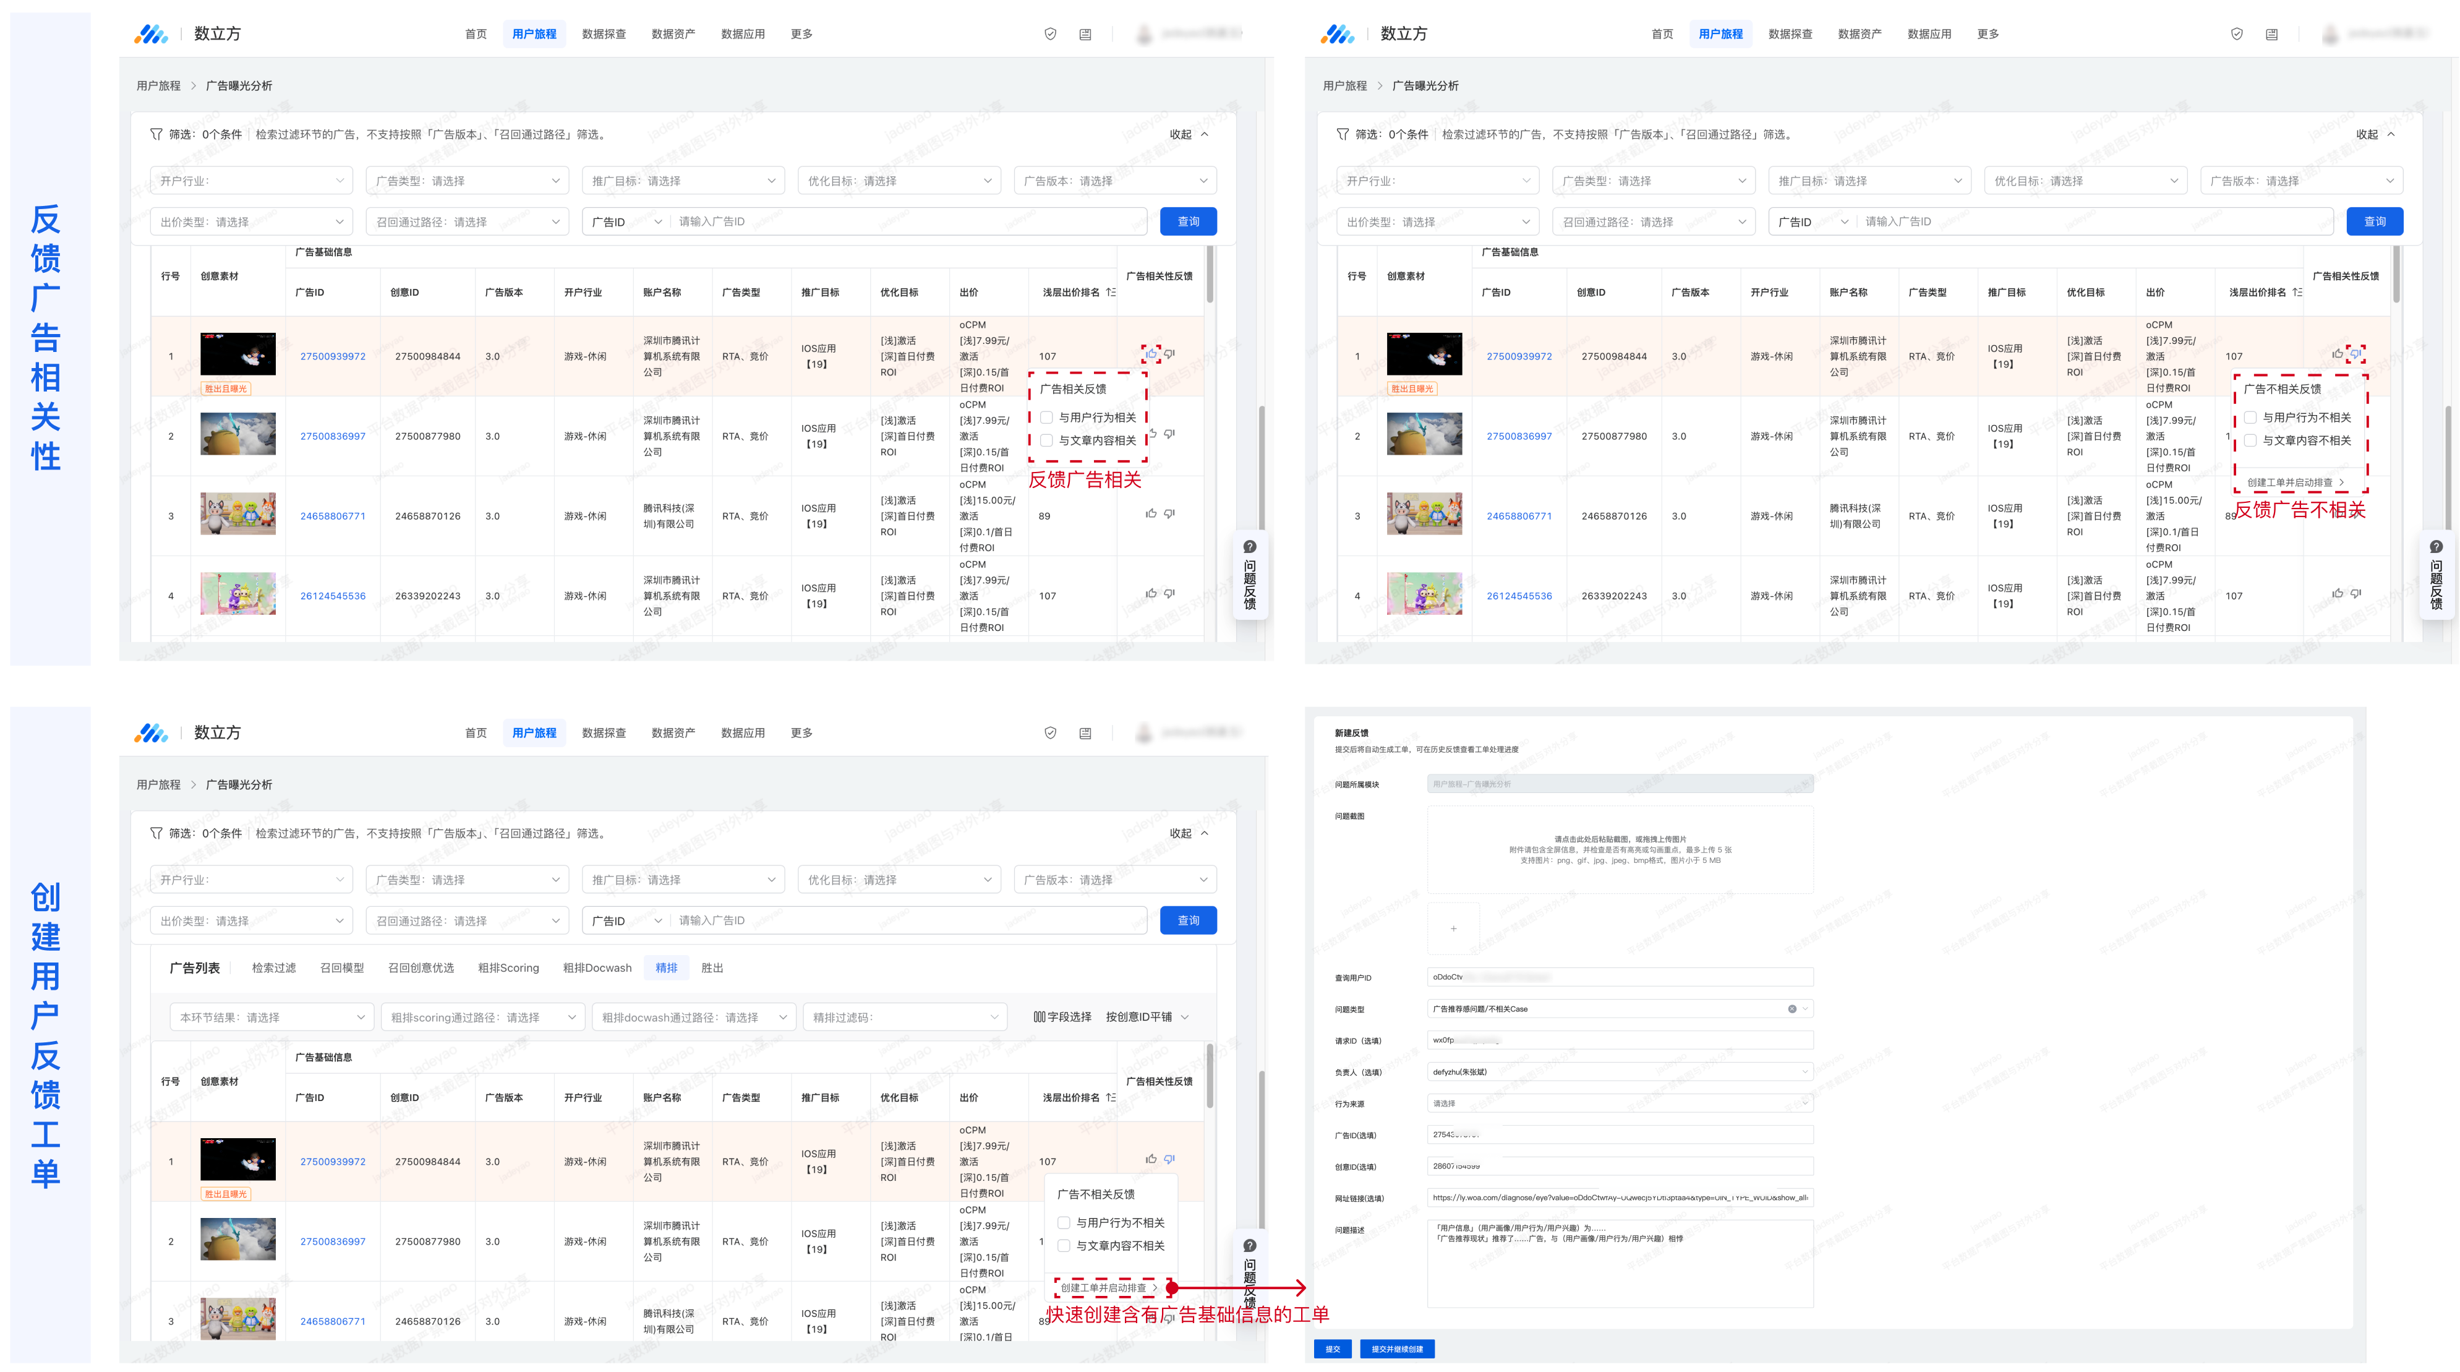Check the 与文章内容相关 checkbox

point(1047,440)
